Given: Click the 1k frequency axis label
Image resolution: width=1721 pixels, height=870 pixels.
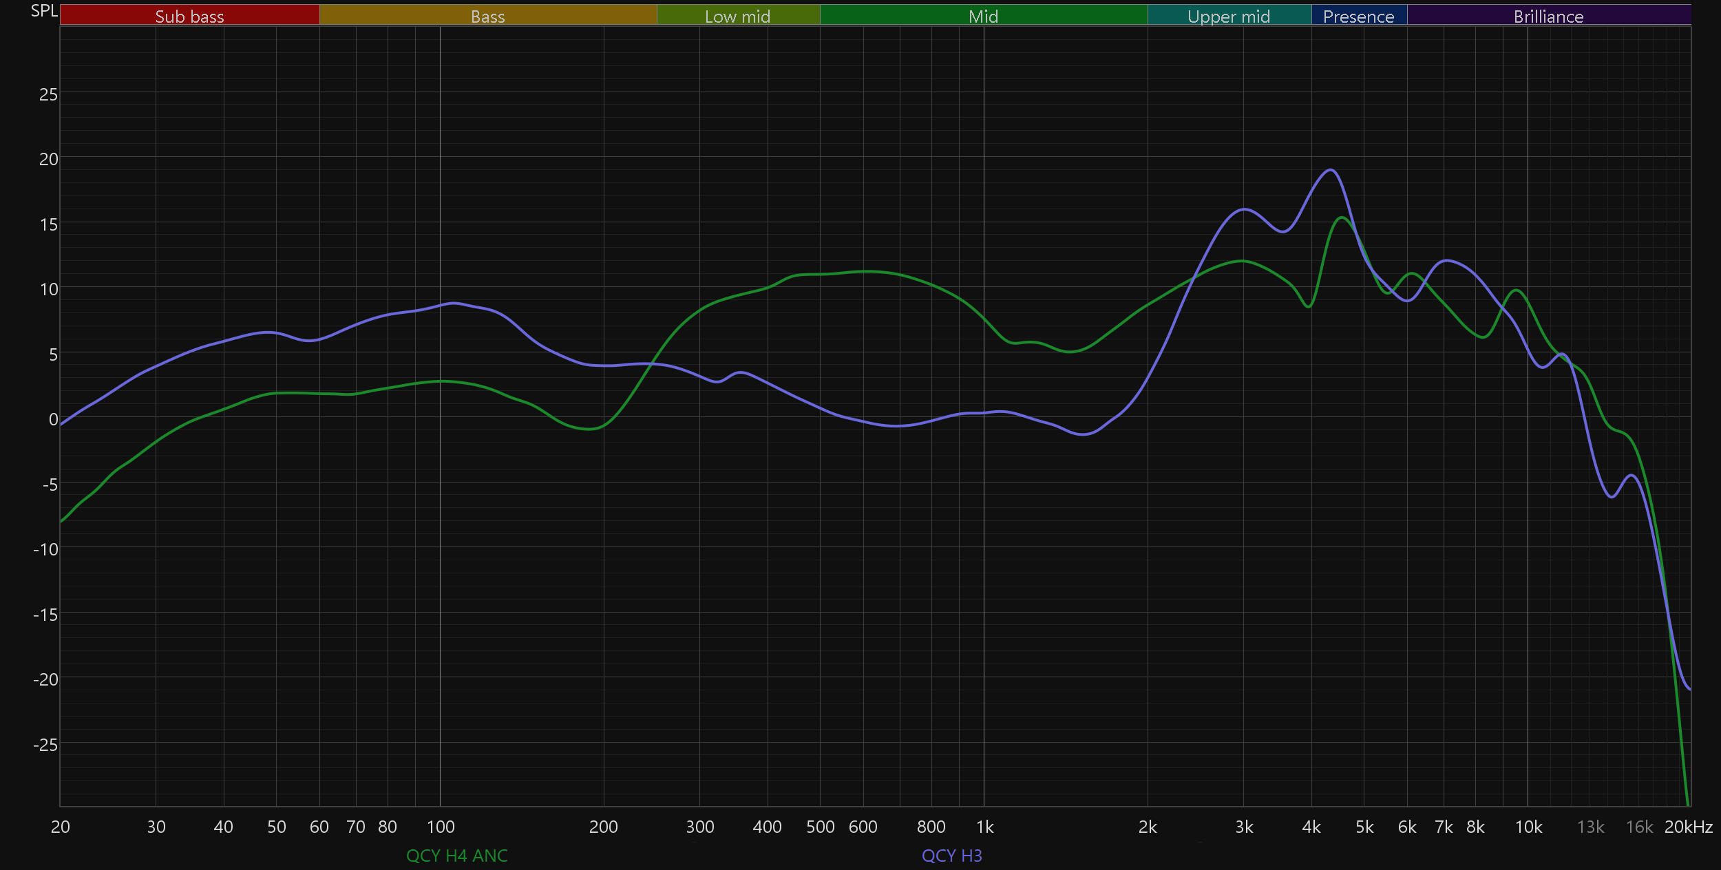Looking at the screenshot, I should click(984, 827).
